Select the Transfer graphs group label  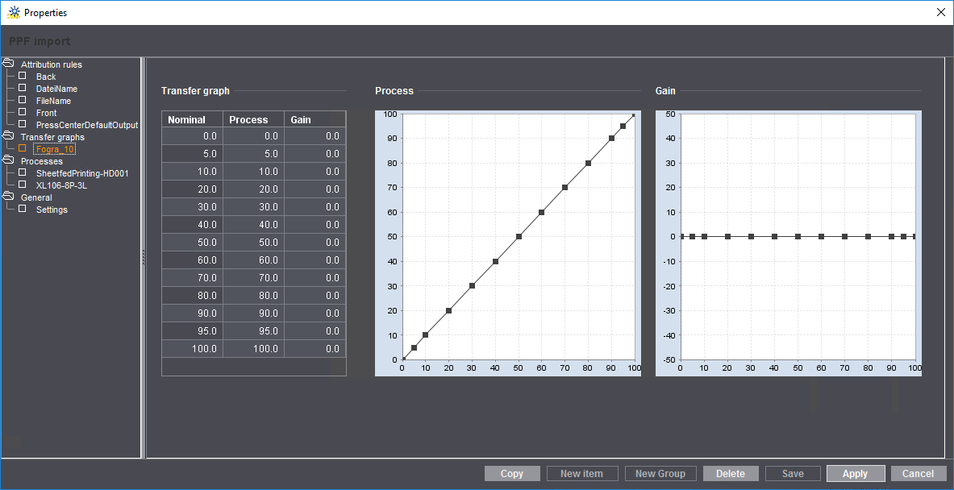52,137
